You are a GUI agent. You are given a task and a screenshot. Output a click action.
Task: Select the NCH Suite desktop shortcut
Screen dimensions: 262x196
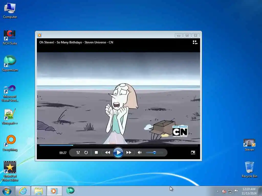10,38
